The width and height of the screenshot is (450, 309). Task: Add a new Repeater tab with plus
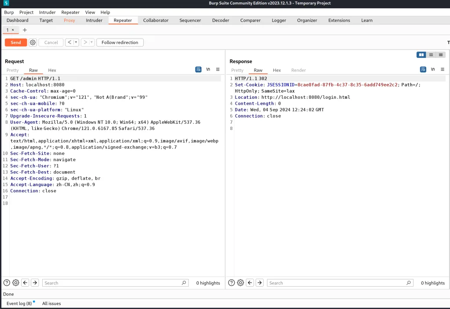pos(25,30)
